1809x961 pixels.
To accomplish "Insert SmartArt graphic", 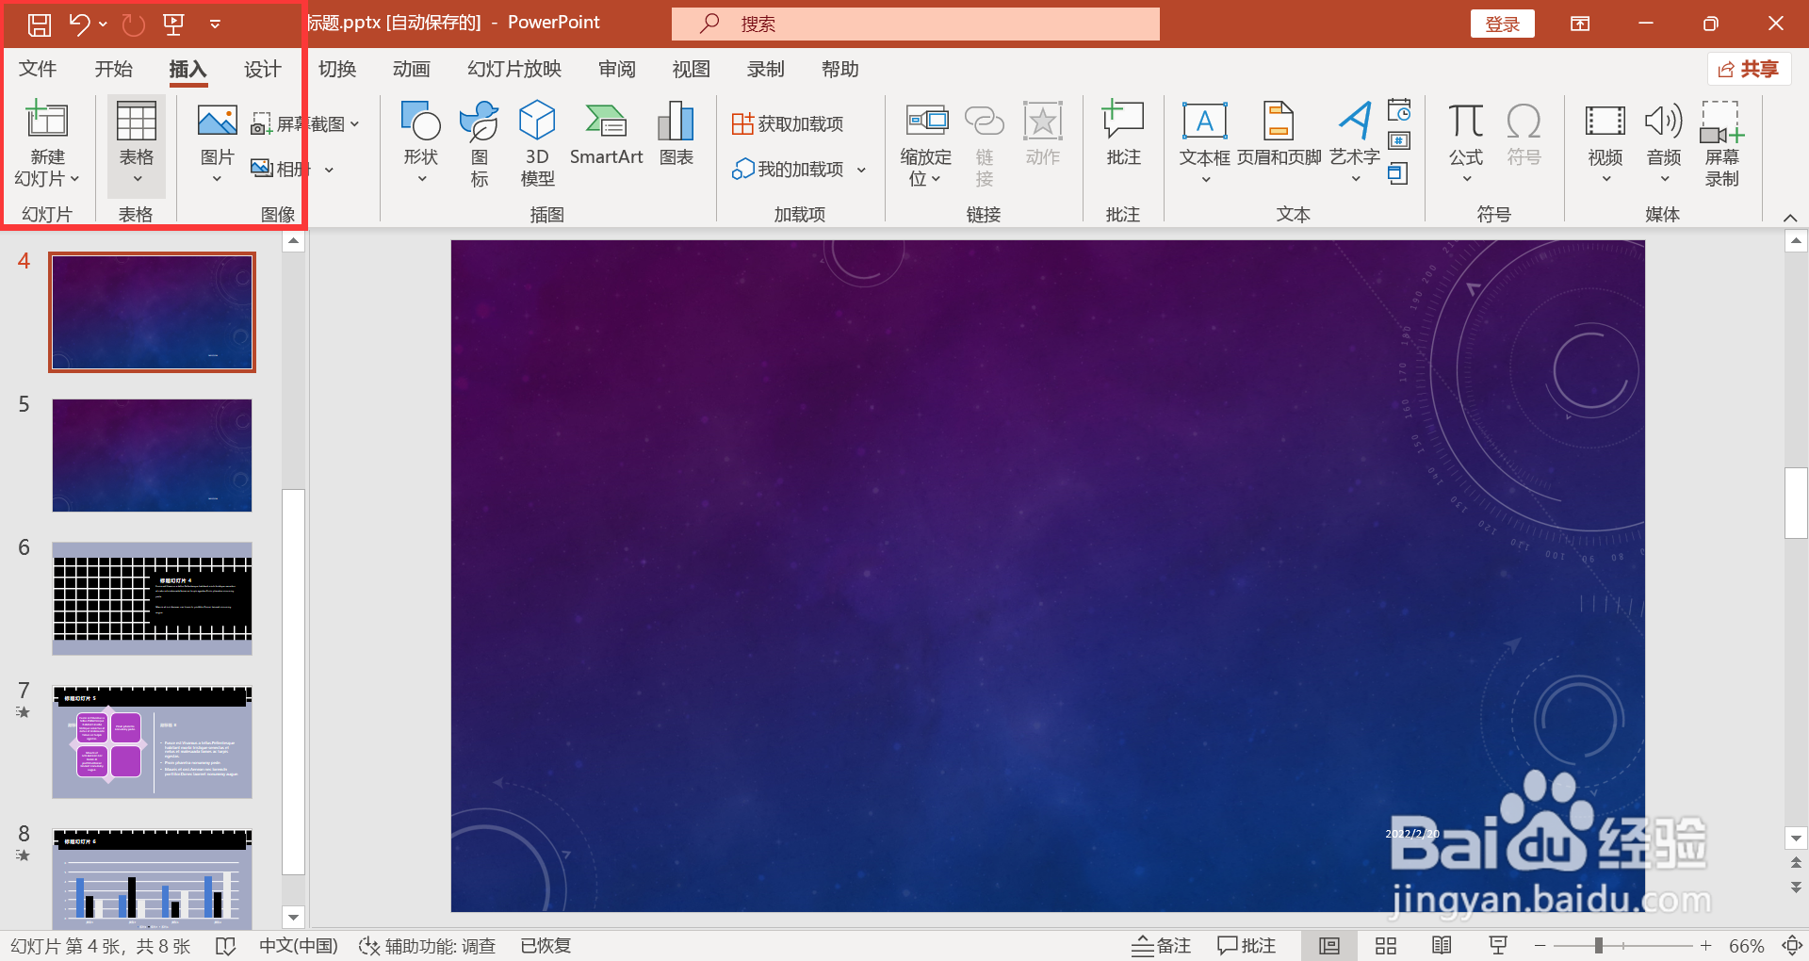I will pyautogui.click(x=606, y=135).
